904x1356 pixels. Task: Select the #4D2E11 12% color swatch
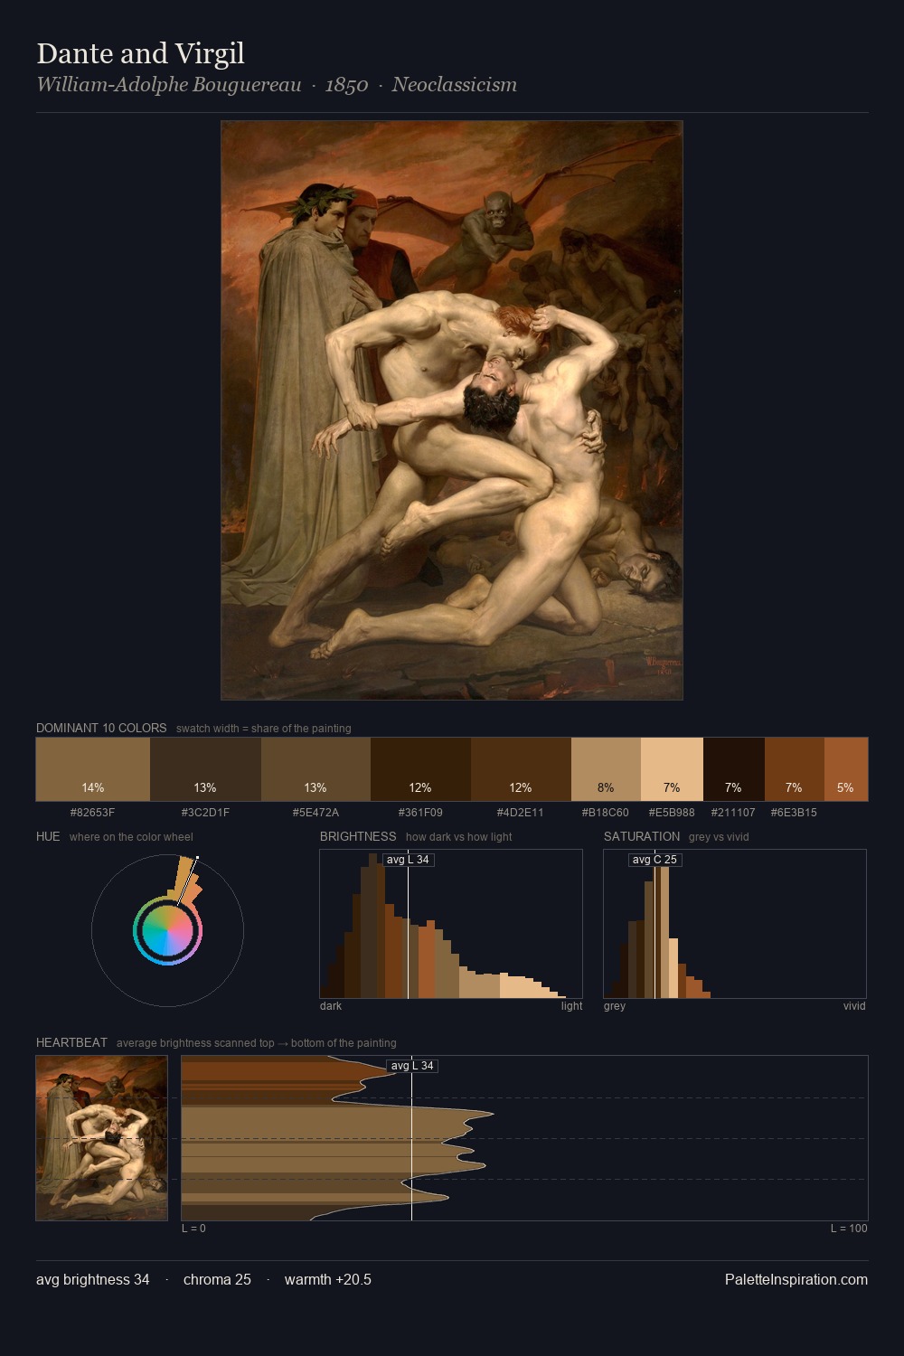click(x=521, y=769)
